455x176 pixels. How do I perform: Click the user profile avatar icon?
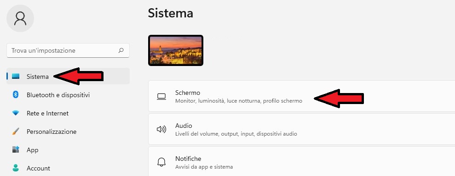coord(20,18)
